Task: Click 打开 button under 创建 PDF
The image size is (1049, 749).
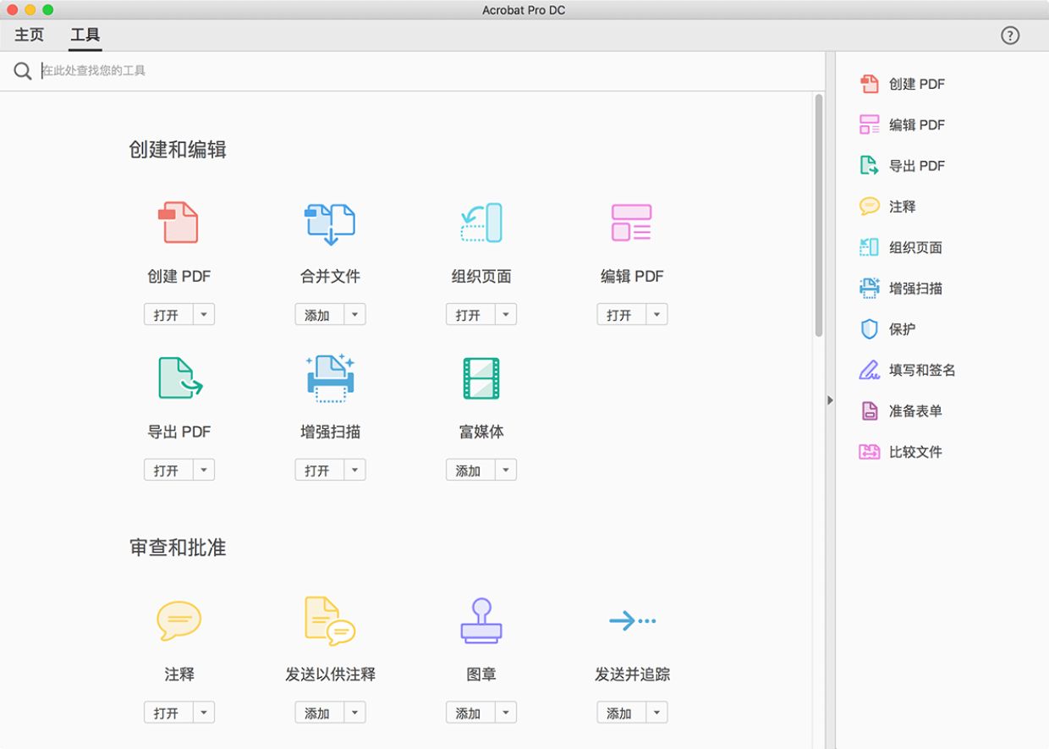Action: pyautogui.click(x=168, y=315)
